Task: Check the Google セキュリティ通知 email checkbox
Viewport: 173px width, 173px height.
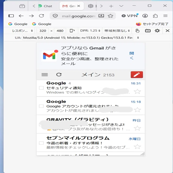Action: (41, 88)
